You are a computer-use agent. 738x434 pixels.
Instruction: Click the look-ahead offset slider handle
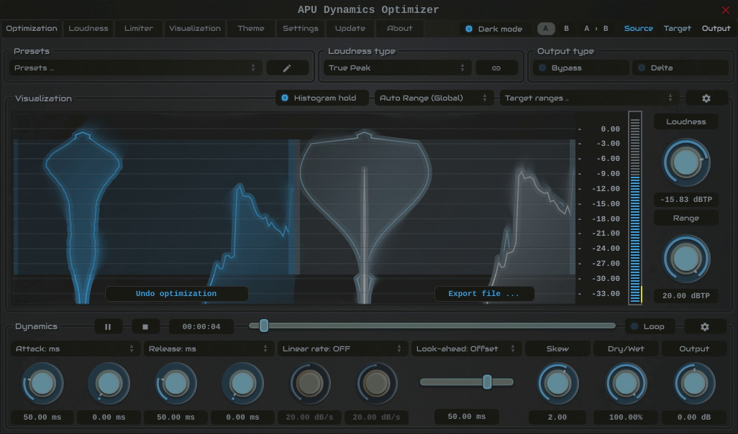pyautogui.click(x=488, y=382)
